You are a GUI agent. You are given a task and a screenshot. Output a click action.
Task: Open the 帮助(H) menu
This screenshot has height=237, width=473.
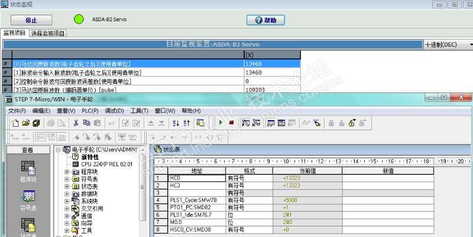click(191, 111)
